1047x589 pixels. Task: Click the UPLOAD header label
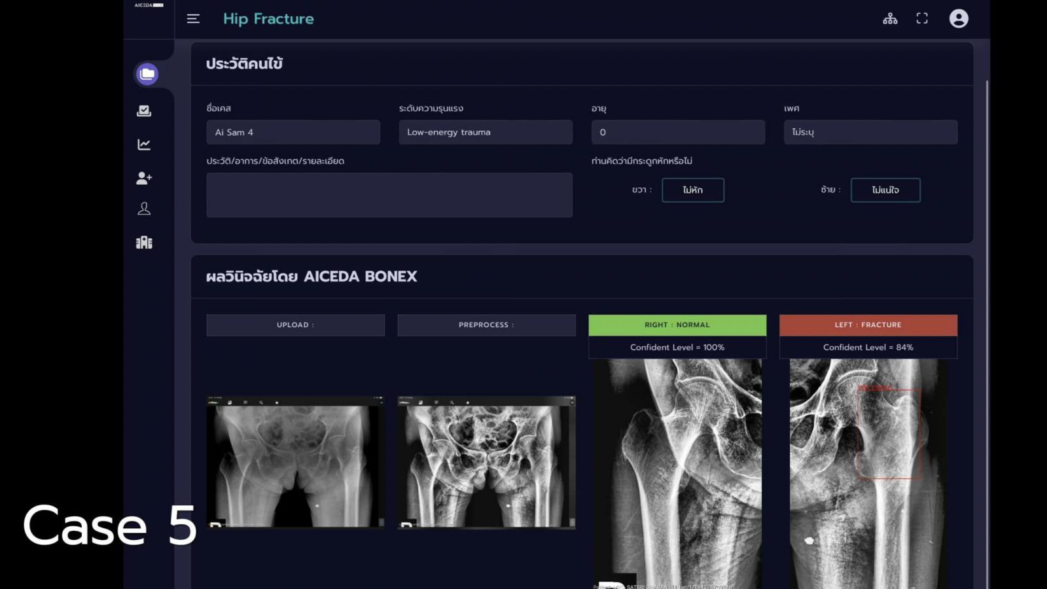[x=296, y=325]
